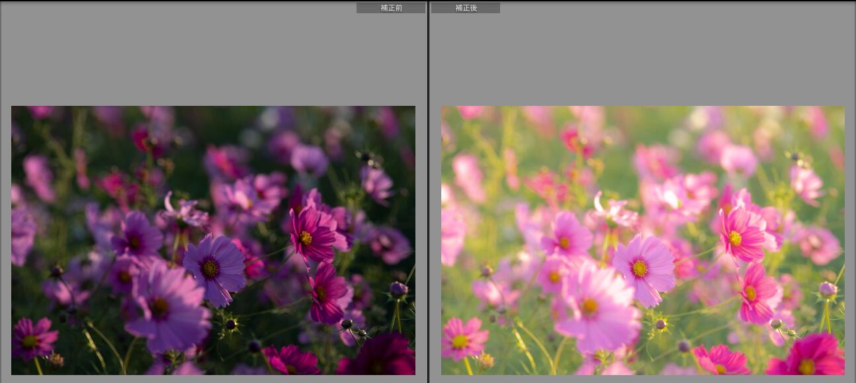Click the central purple flower's center in before photo

(x=210, y=268)
